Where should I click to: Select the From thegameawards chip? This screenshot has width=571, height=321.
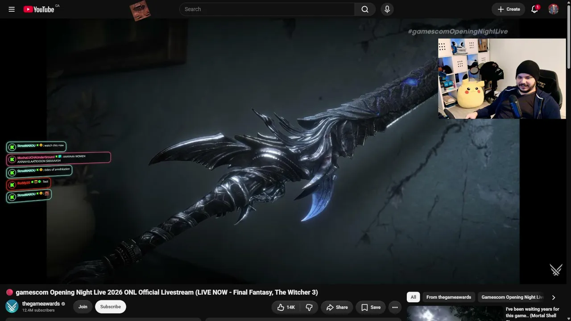click(449, 297)
